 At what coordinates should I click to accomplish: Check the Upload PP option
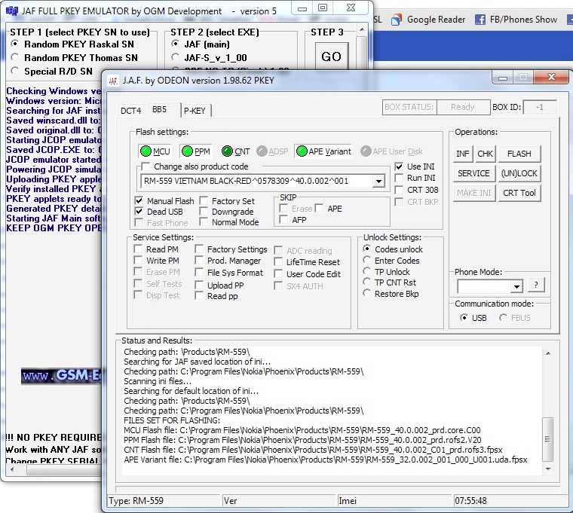click(x=199, y=286)
